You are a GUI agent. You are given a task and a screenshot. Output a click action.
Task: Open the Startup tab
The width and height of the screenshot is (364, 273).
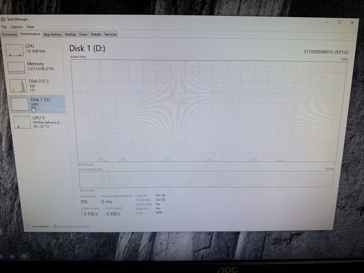[70, 34]
